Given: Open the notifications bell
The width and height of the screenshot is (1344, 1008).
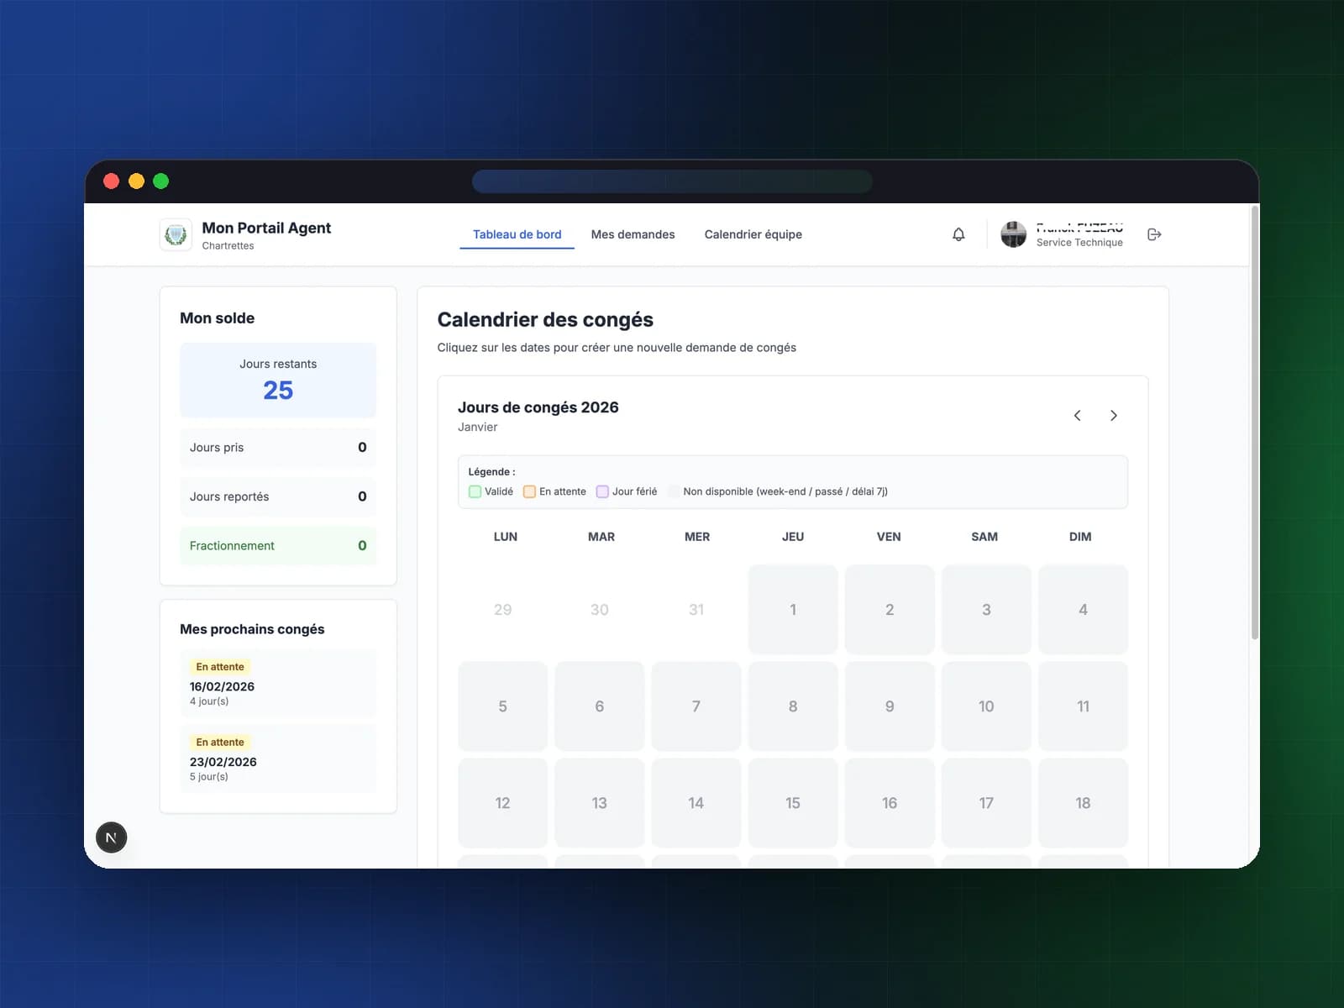Looking at the screenshot, I should [958, 234].
